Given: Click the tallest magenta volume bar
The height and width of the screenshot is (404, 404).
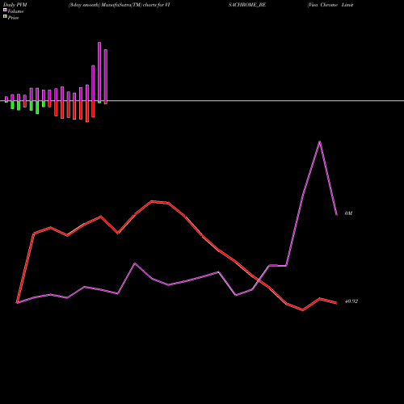Looking at the screenshot, I should [x=99, y=72].
